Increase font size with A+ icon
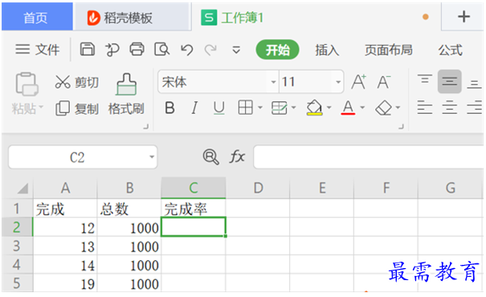This screenshot has width=486, height=297. pyautogui.click(x=359, y=82)
